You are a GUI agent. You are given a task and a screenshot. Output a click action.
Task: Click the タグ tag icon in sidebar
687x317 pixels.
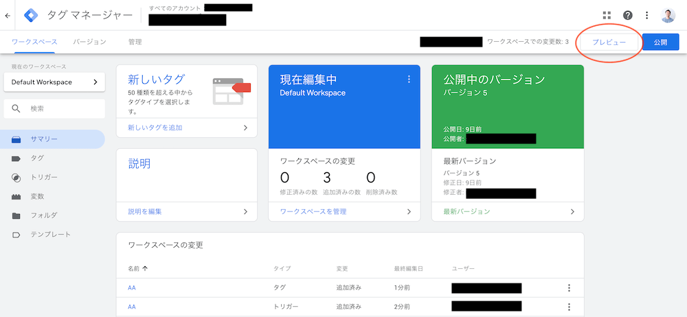tap(16, 158)
